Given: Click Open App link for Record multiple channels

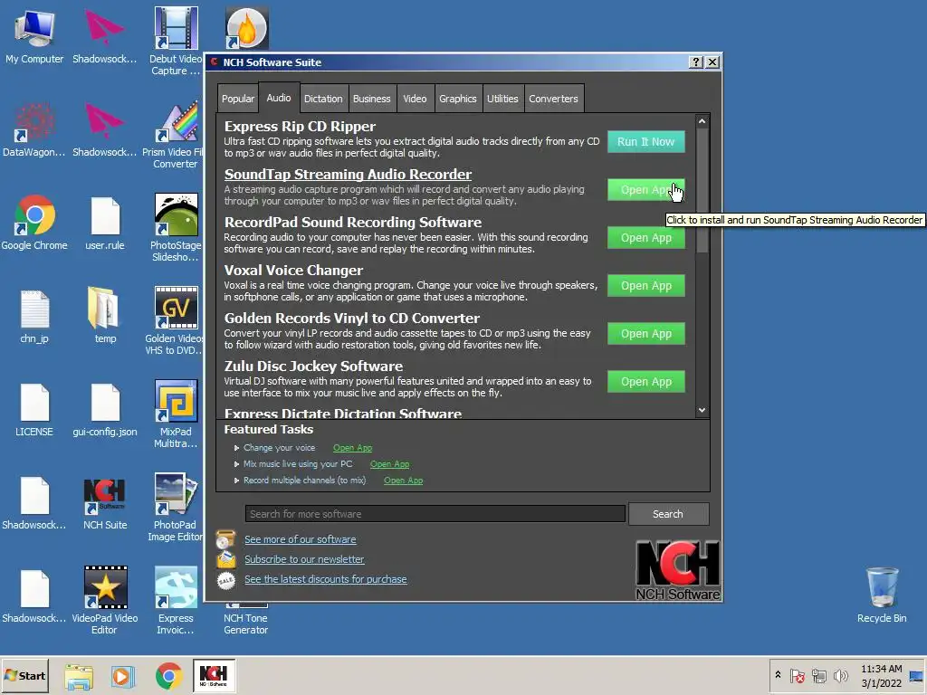Looking at the screenshot, I should coord(403,481).
